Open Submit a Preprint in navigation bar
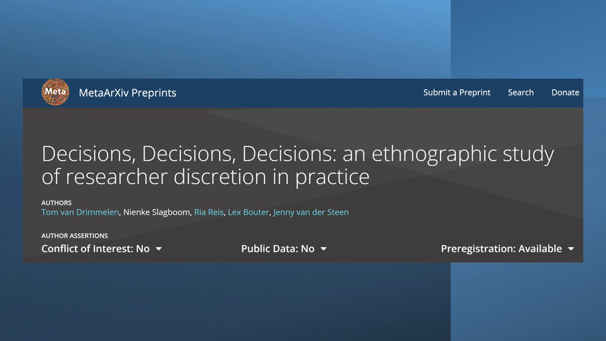This screenshot has height=341, width=606. [457, 92]
